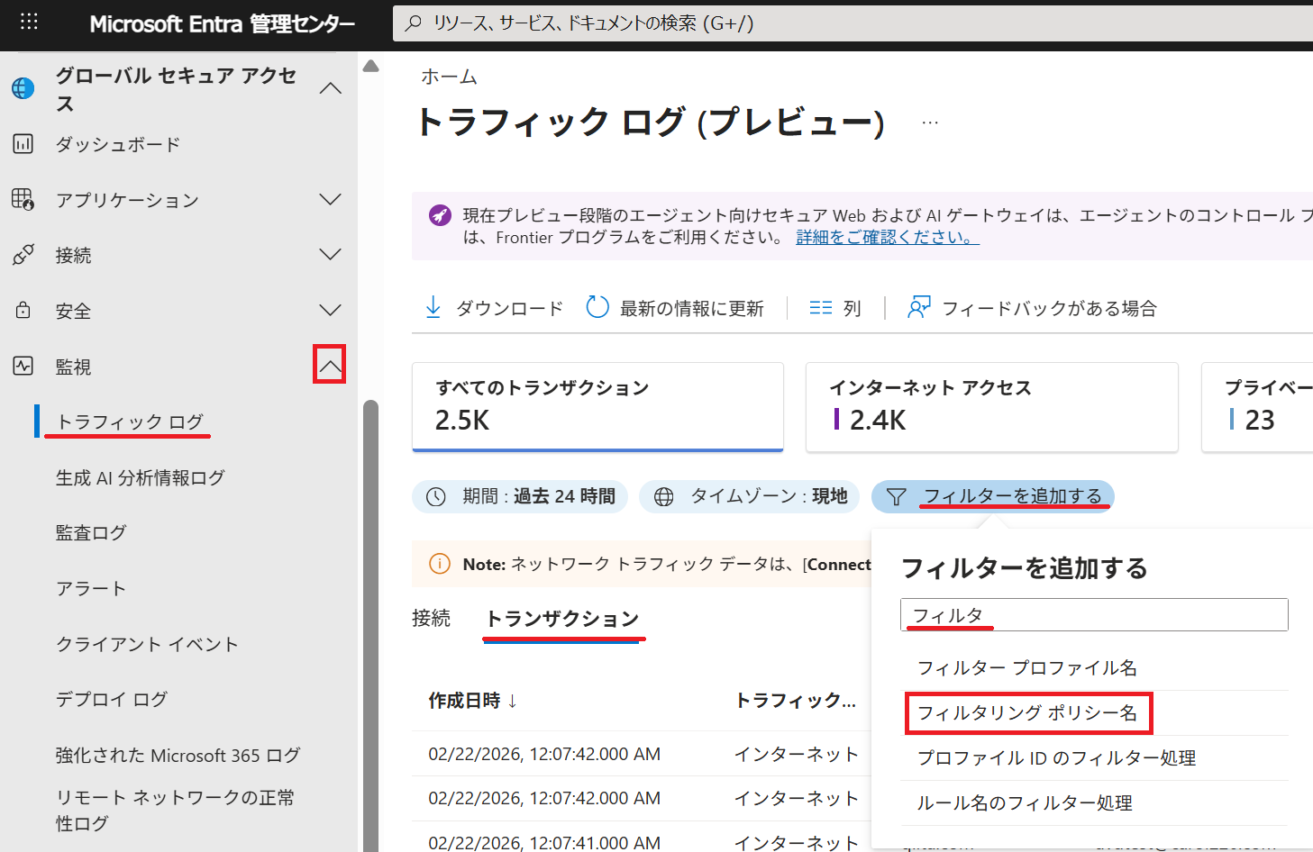The image size is (1313, 852).
Task: Switch to the 接続 tab
Action: pos(431,618)
